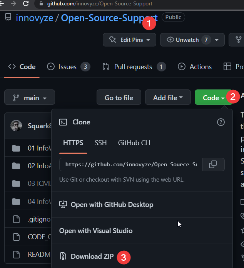
Task: Open the main branch selector dropdown
Action: point(30,97)
